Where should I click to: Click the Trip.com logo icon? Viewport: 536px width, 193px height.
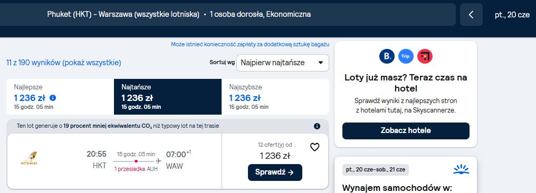(406, 56)
